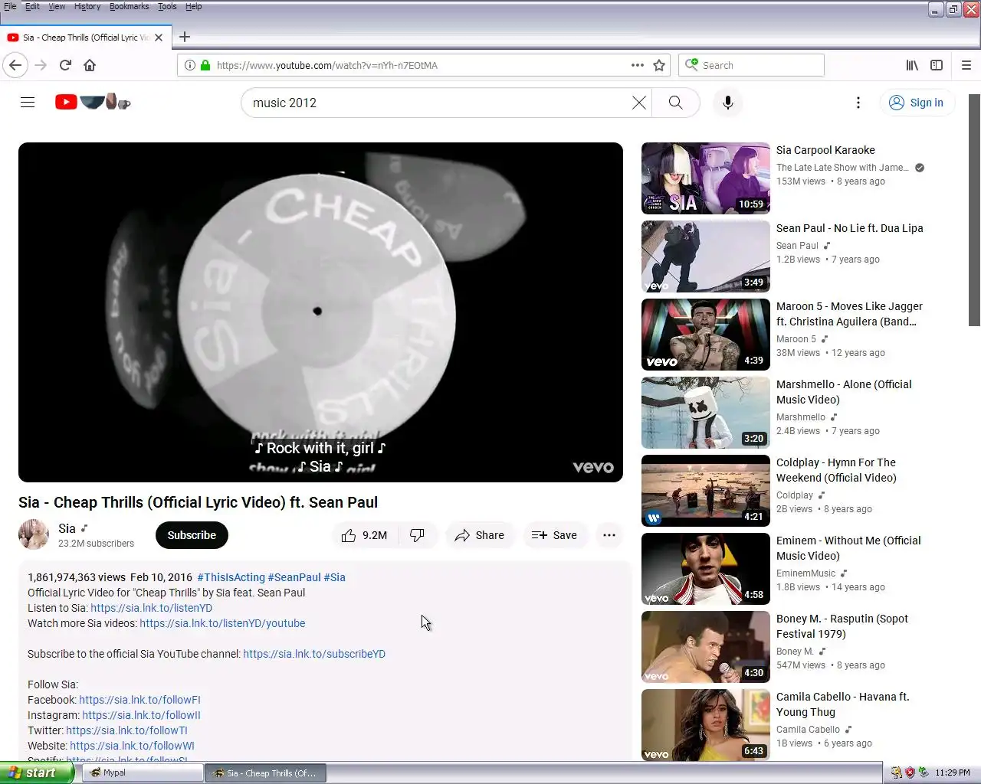Dislike the video with the thumbs-down
Screen dimensions: 981x784
(418, 535)
